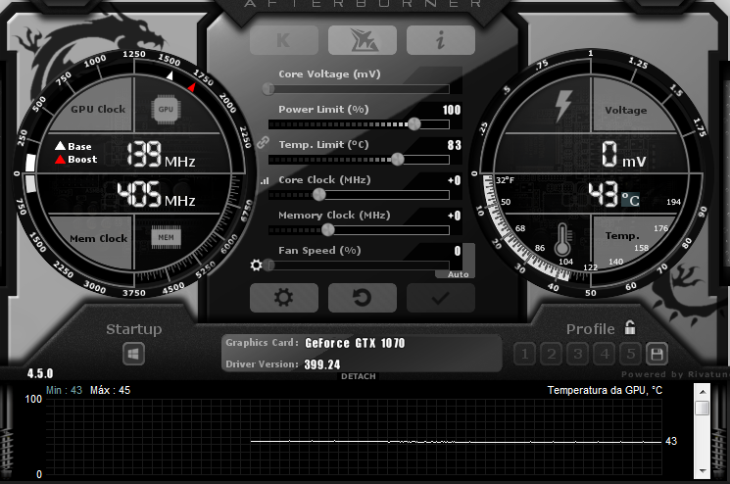Screen dimensions: 730x484
Task: Click the MSI fighter jet logo button
Action: point(363,40)
